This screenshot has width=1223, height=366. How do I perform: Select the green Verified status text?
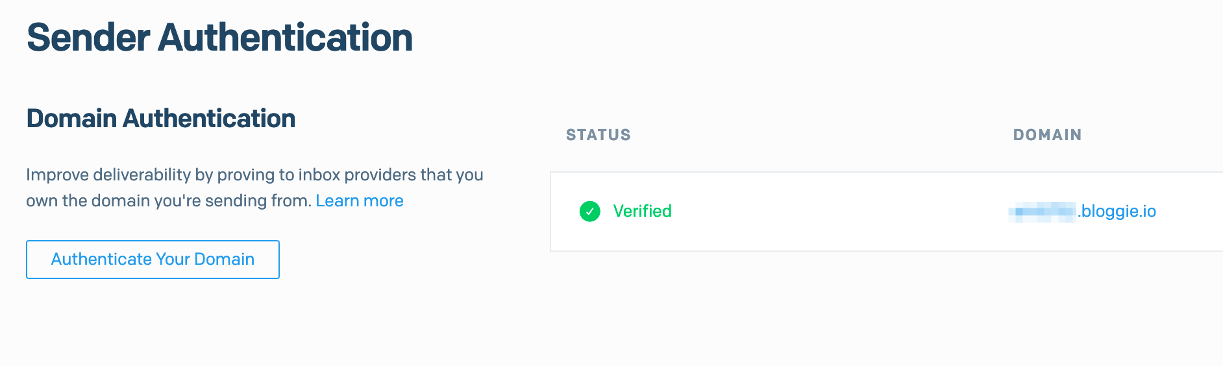click(642, 212)
